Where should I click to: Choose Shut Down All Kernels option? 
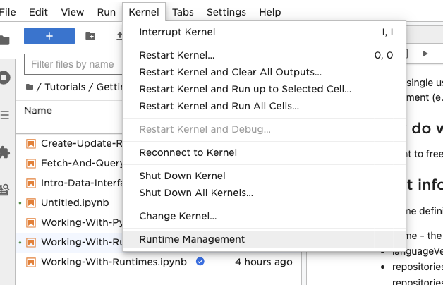196,193
